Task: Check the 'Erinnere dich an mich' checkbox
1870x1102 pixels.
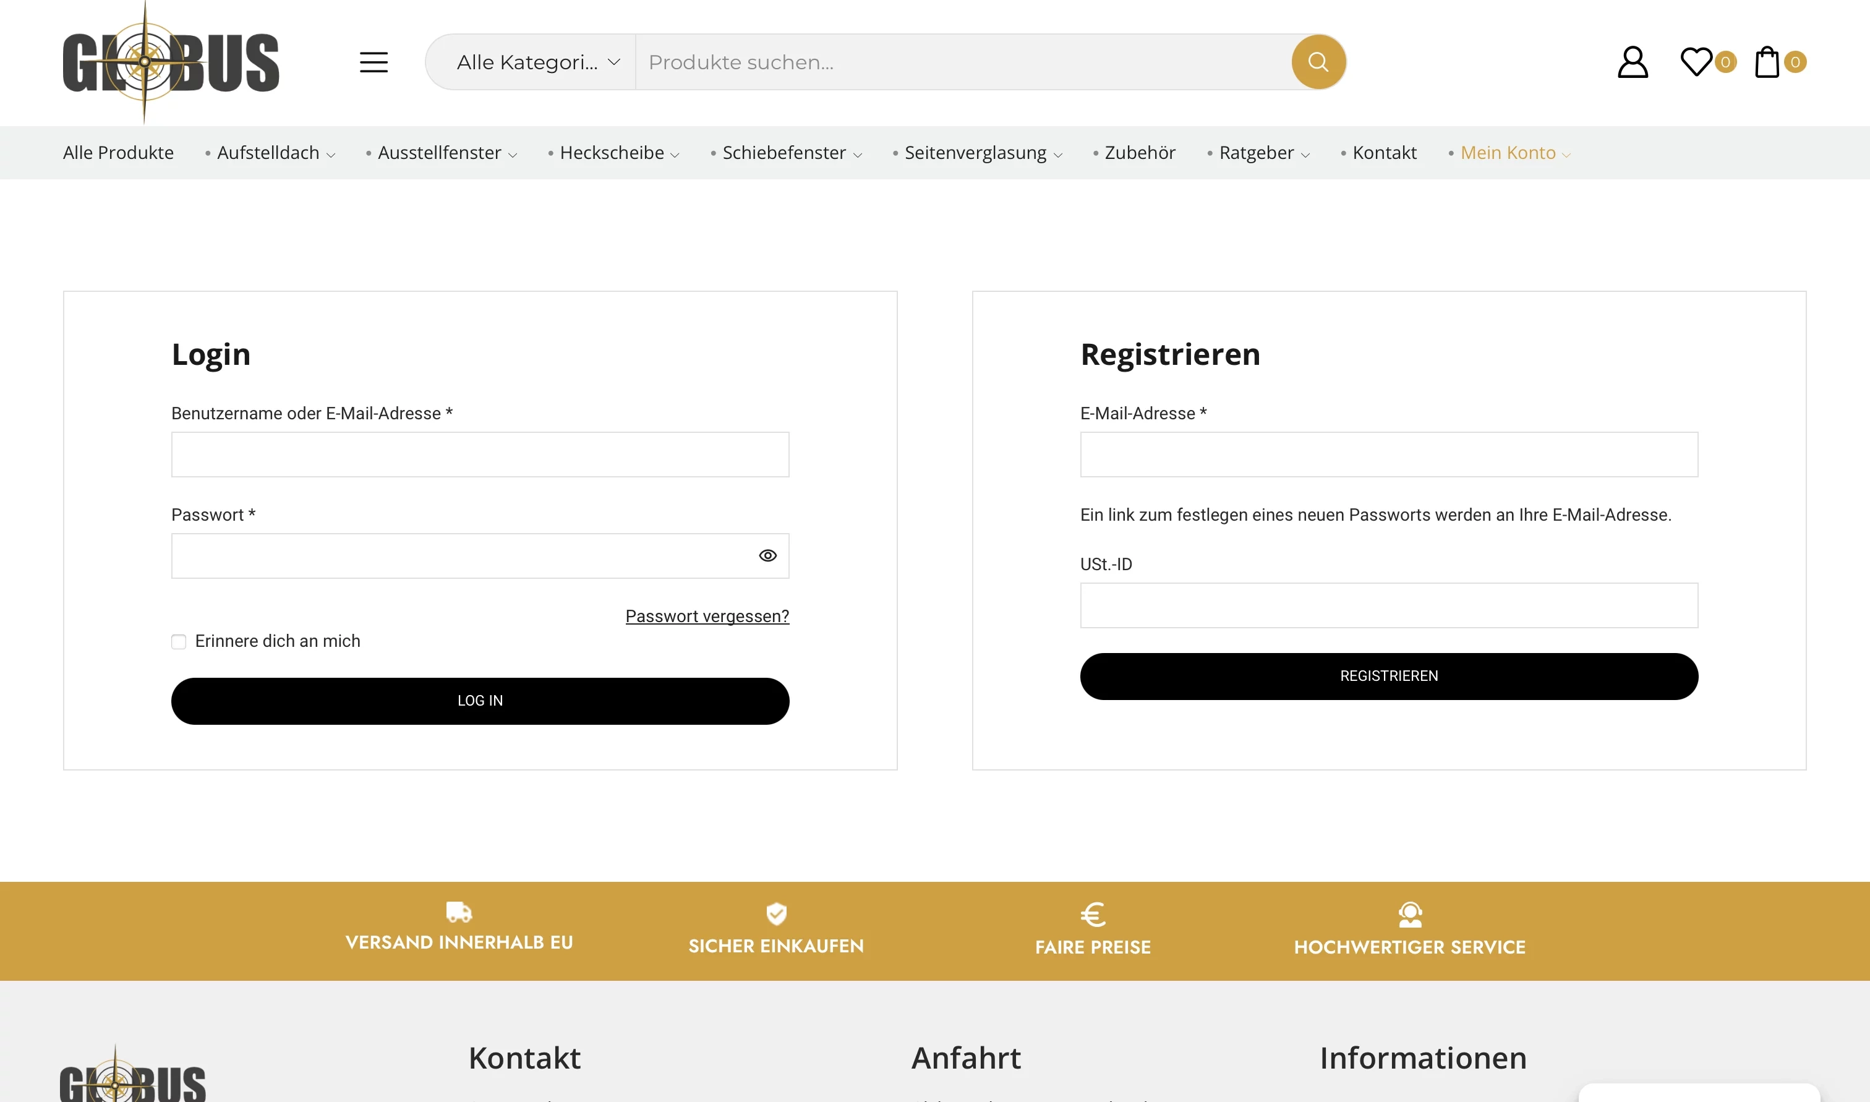Action: coord(179,641)
